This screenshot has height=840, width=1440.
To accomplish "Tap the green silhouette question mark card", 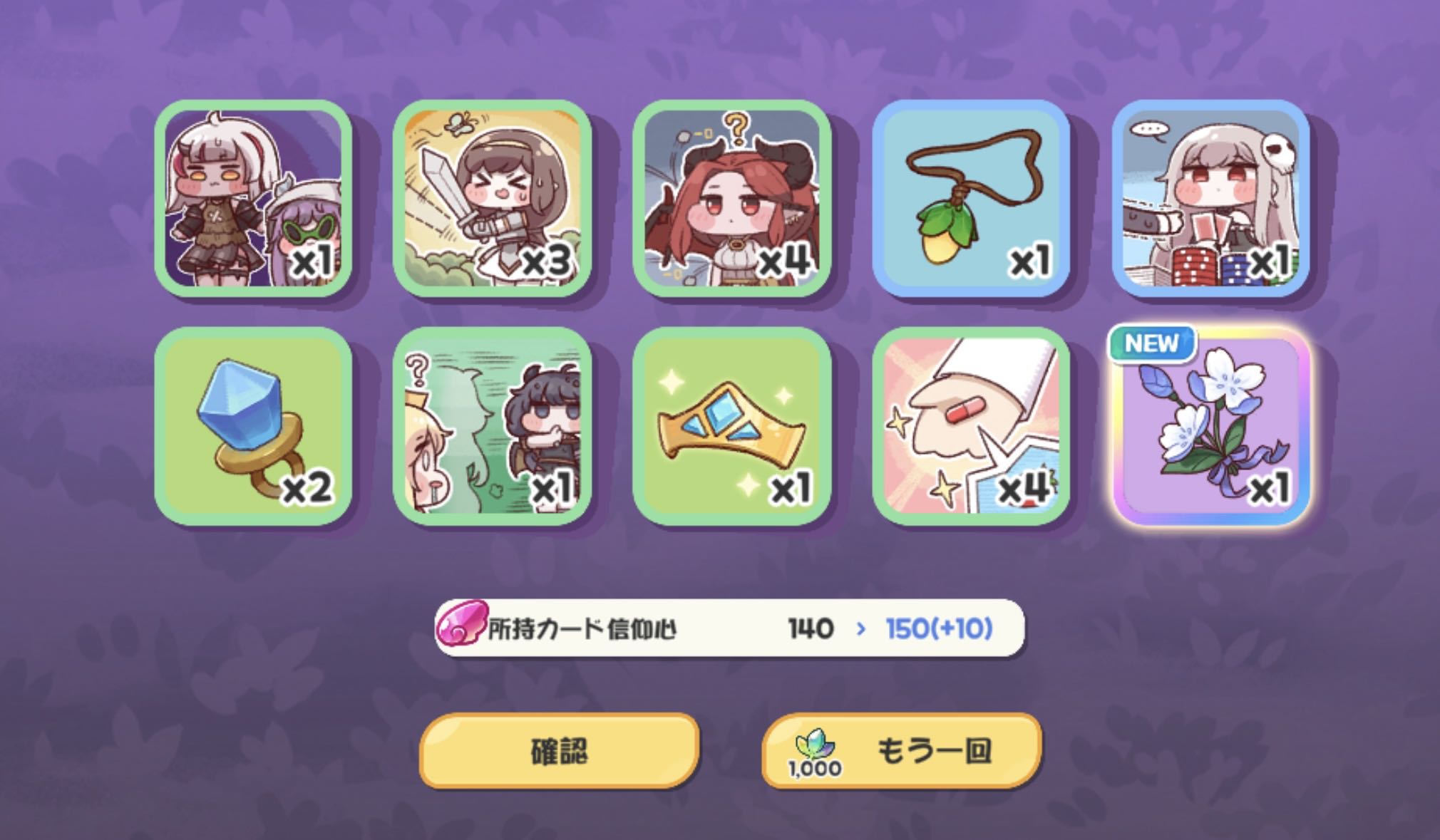I will [492, 426].
